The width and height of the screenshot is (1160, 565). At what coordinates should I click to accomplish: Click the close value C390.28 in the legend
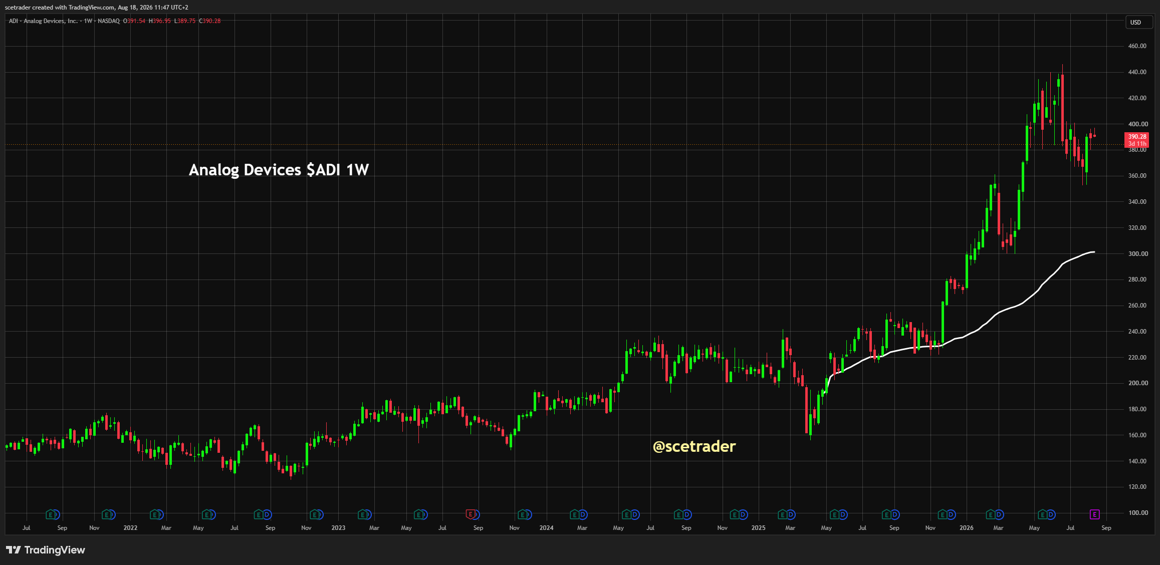pos(210,21)
